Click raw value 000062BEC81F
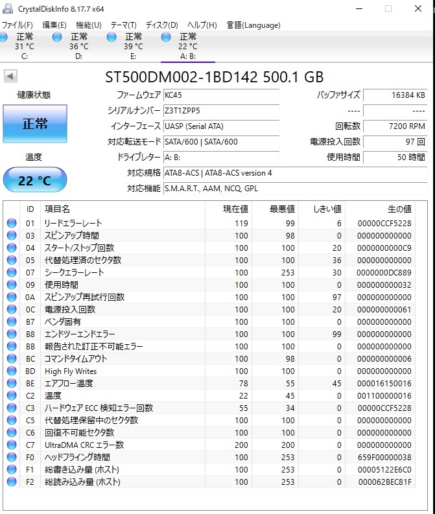The width and height of the screenshot is (435, 514). point(384,482)
